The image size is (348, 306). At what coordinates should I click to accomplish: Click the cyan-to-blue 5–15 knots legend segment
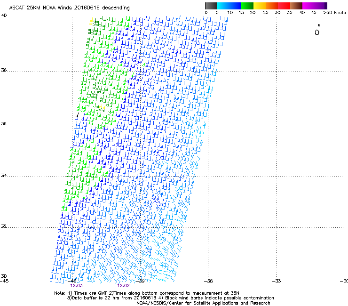tap(229, 6)
